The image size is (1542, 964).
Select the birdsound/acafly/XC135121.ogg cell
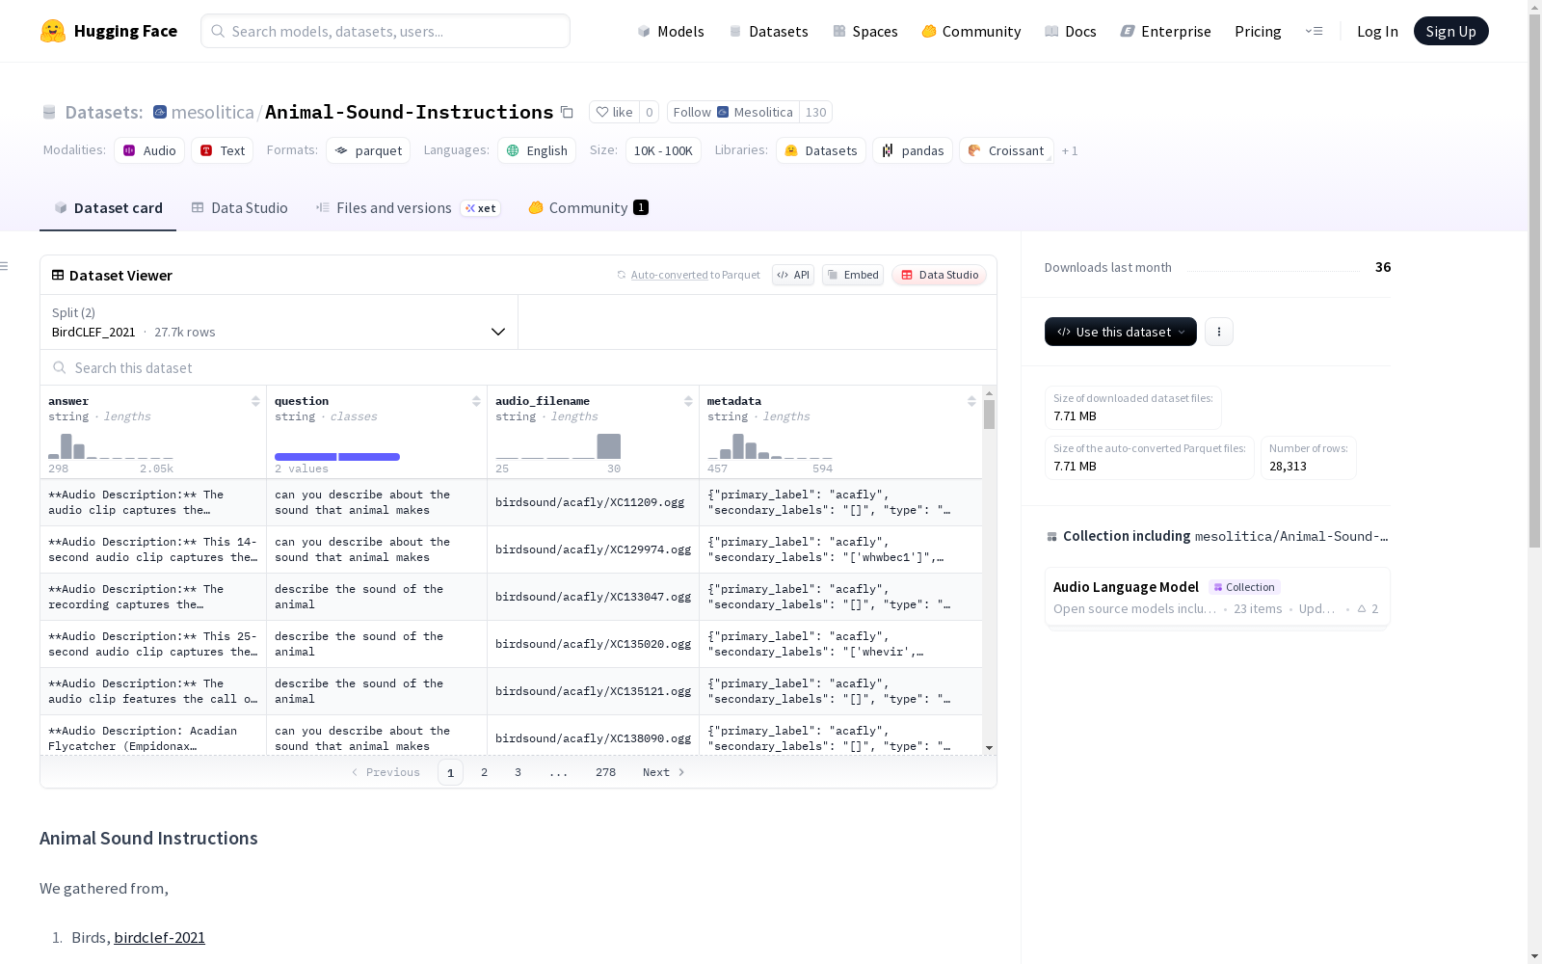coord(593,691)
